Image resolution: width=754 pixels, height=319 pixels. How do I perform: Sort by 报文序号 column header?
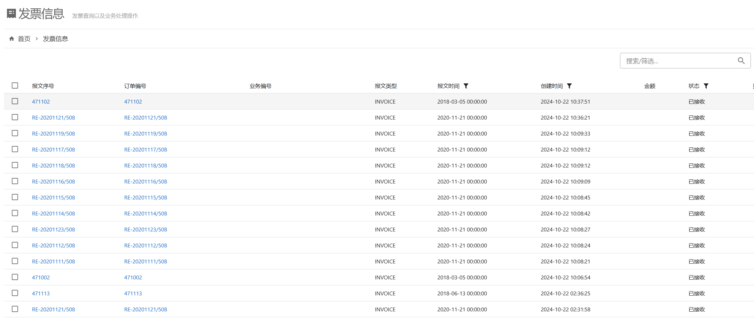(x=43, y=86)
